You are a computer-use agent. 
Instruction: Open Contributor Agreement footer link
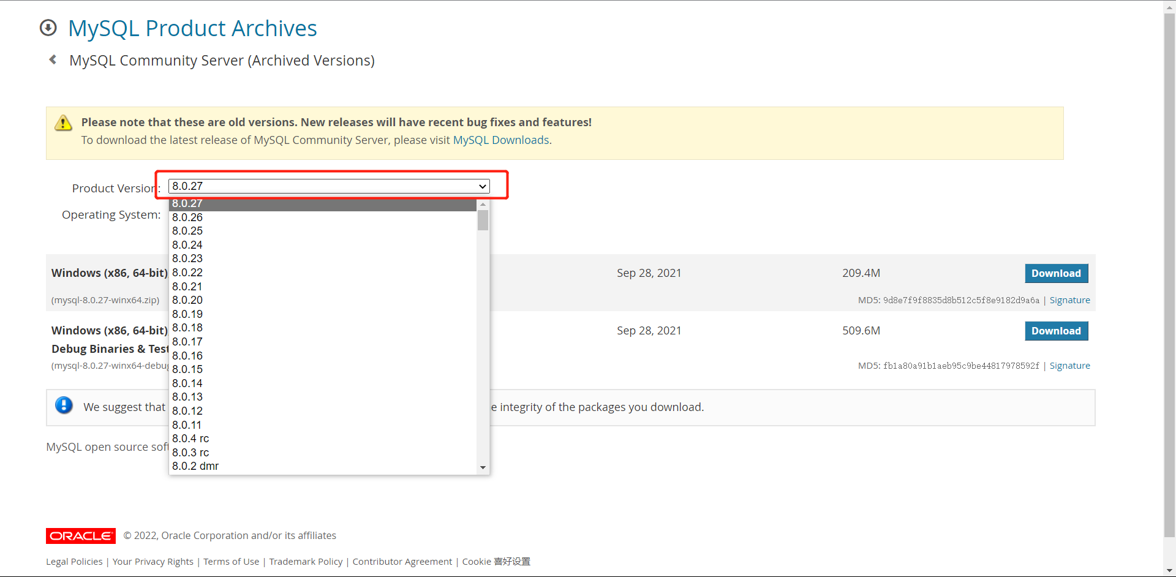pyautogui.click(x=402, y=562)
